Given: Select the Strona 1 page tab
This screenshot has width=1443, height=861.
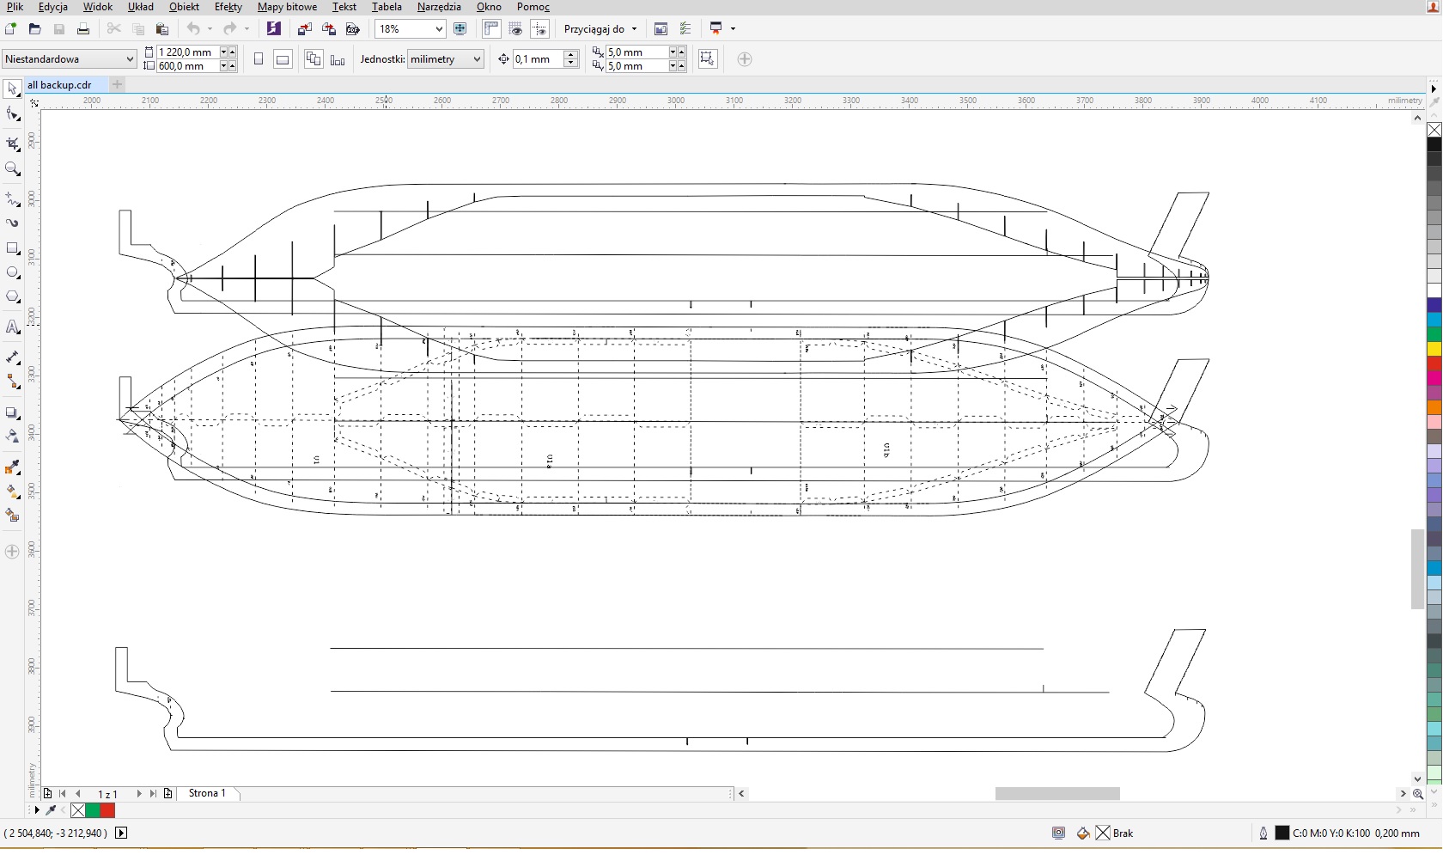Looking at the screenshot, I should click(x=207, y=793).
